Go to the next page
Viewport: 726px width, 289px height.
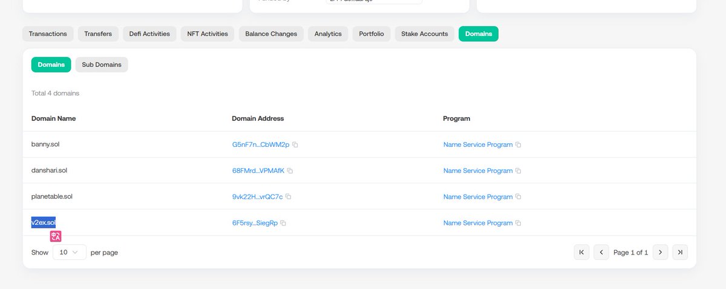[660, 252]
